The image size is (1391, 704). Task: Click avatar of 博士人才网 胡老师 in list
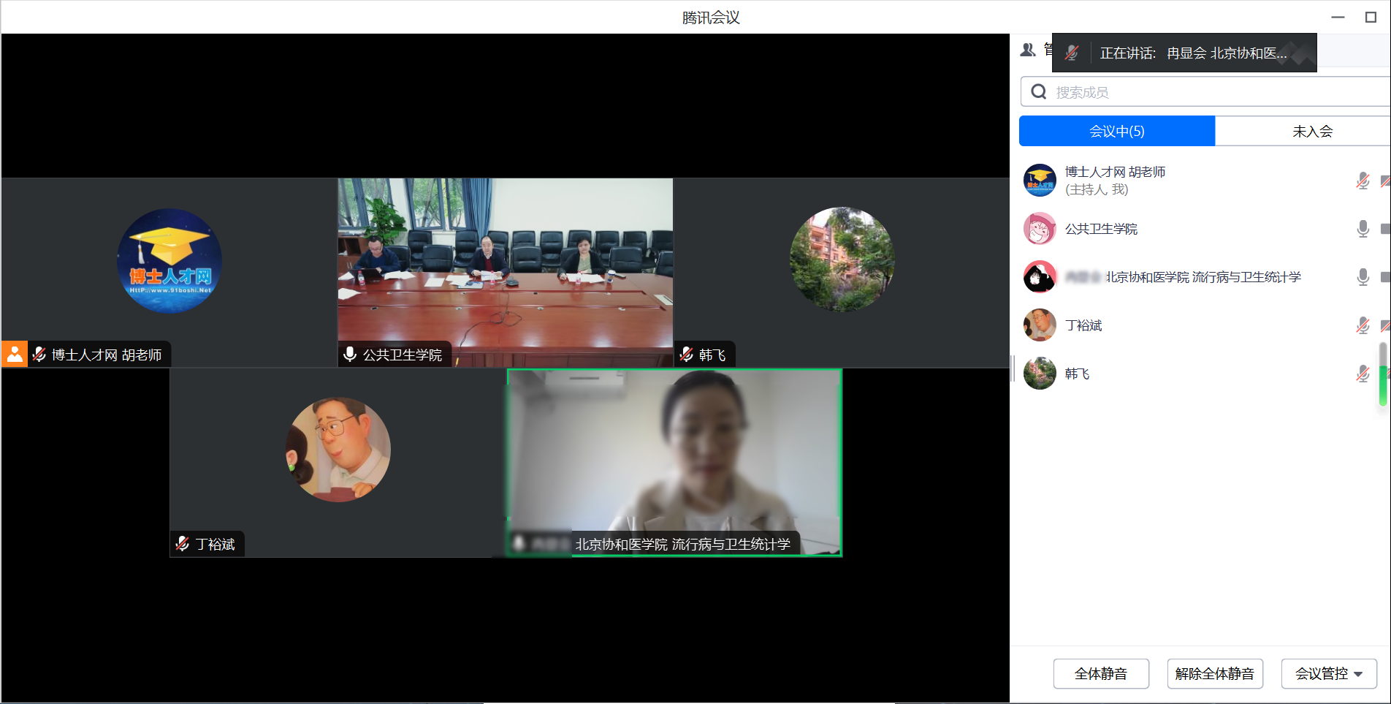pos(1040,181)
